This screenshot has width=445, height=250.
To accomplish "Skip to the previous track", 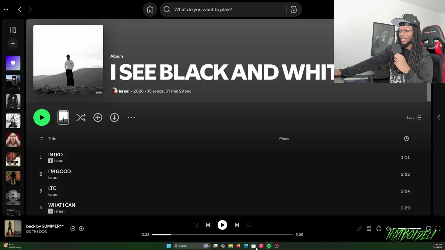I will click(x=208, y=225).
